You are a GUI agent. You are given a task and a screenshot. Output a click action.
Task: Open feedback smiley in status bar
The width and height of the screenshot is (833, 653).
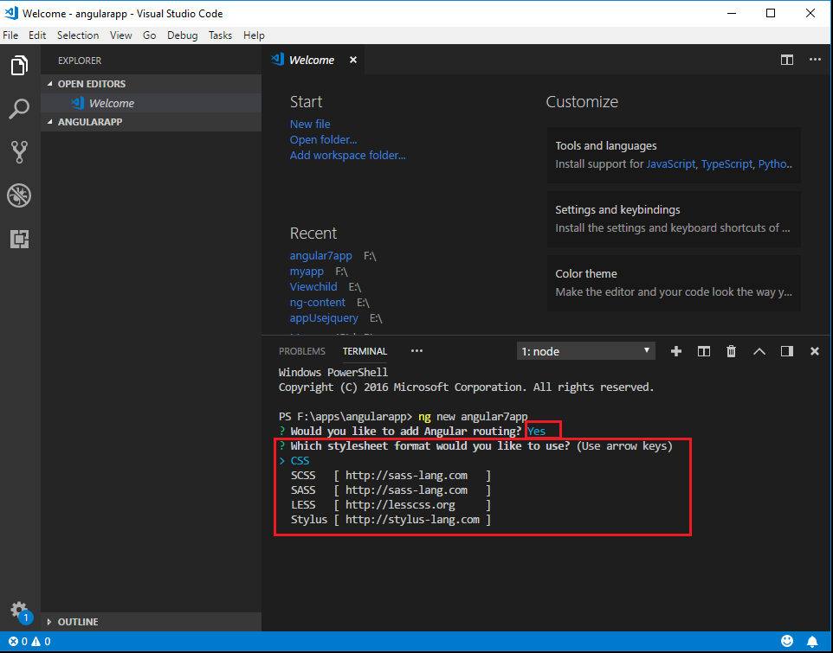pos(787,641)
